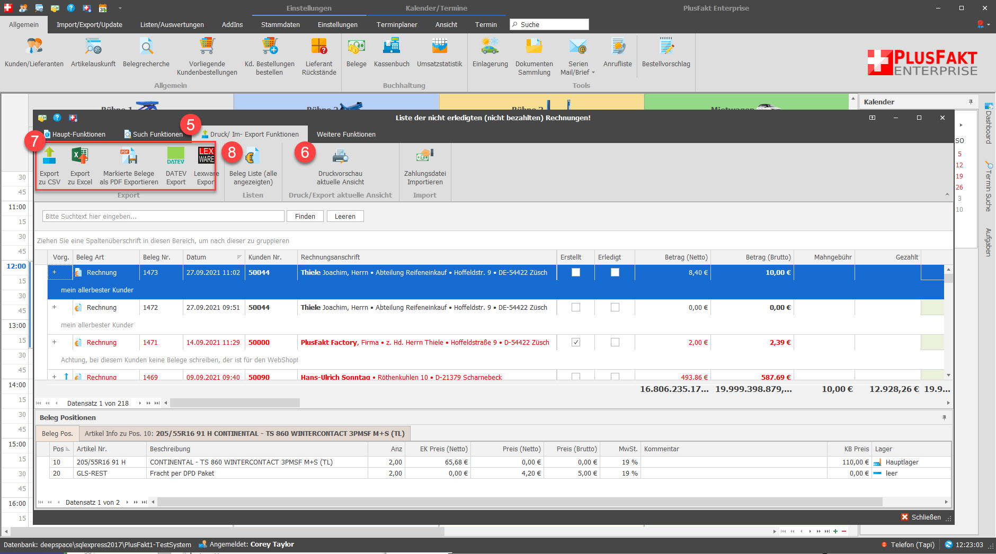Open Dokumenten Sammlung
The height and width of the screenshot is (554, 996).
(x=534, y=57)
